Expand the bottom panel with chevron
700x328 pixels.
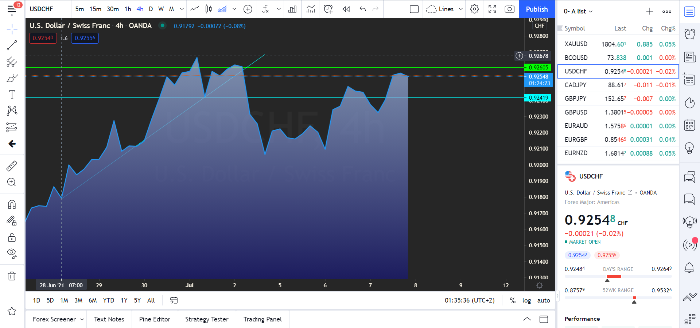527,319
